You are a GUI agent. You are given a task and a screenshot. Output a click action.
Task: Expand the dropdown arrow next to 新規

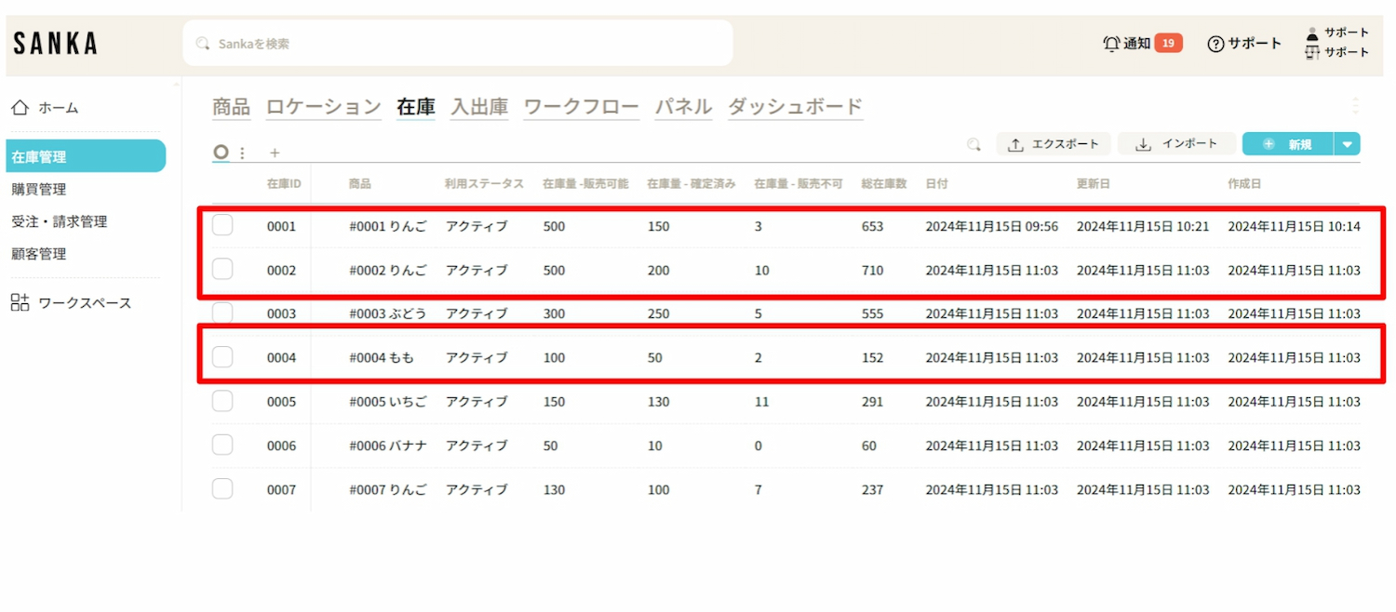click(1347, 144)
